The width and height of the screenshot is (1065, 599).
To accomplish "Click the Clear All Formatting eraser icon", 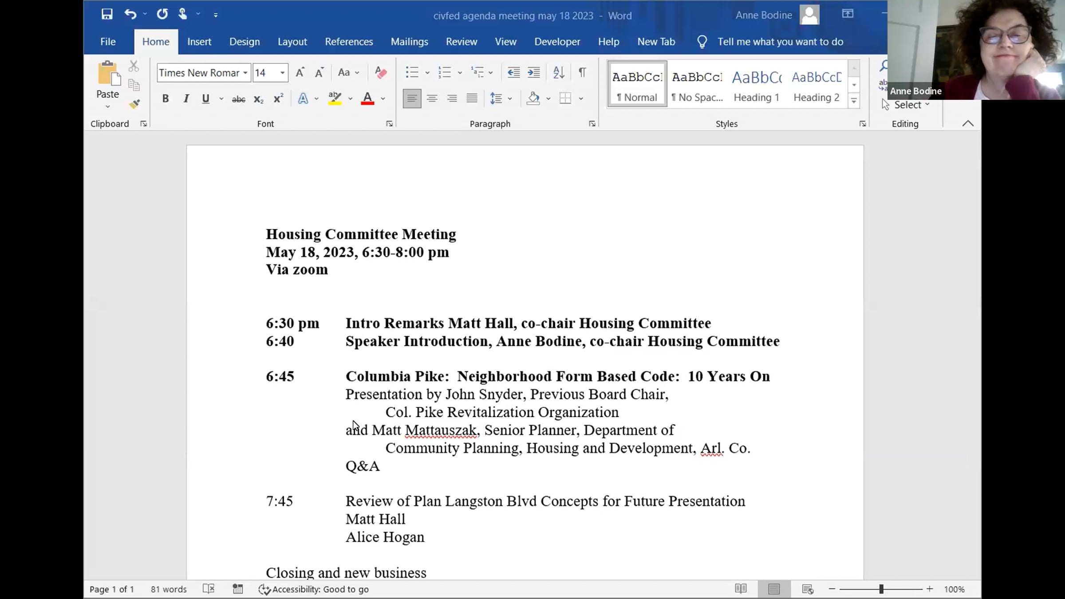I will (381, 72).
